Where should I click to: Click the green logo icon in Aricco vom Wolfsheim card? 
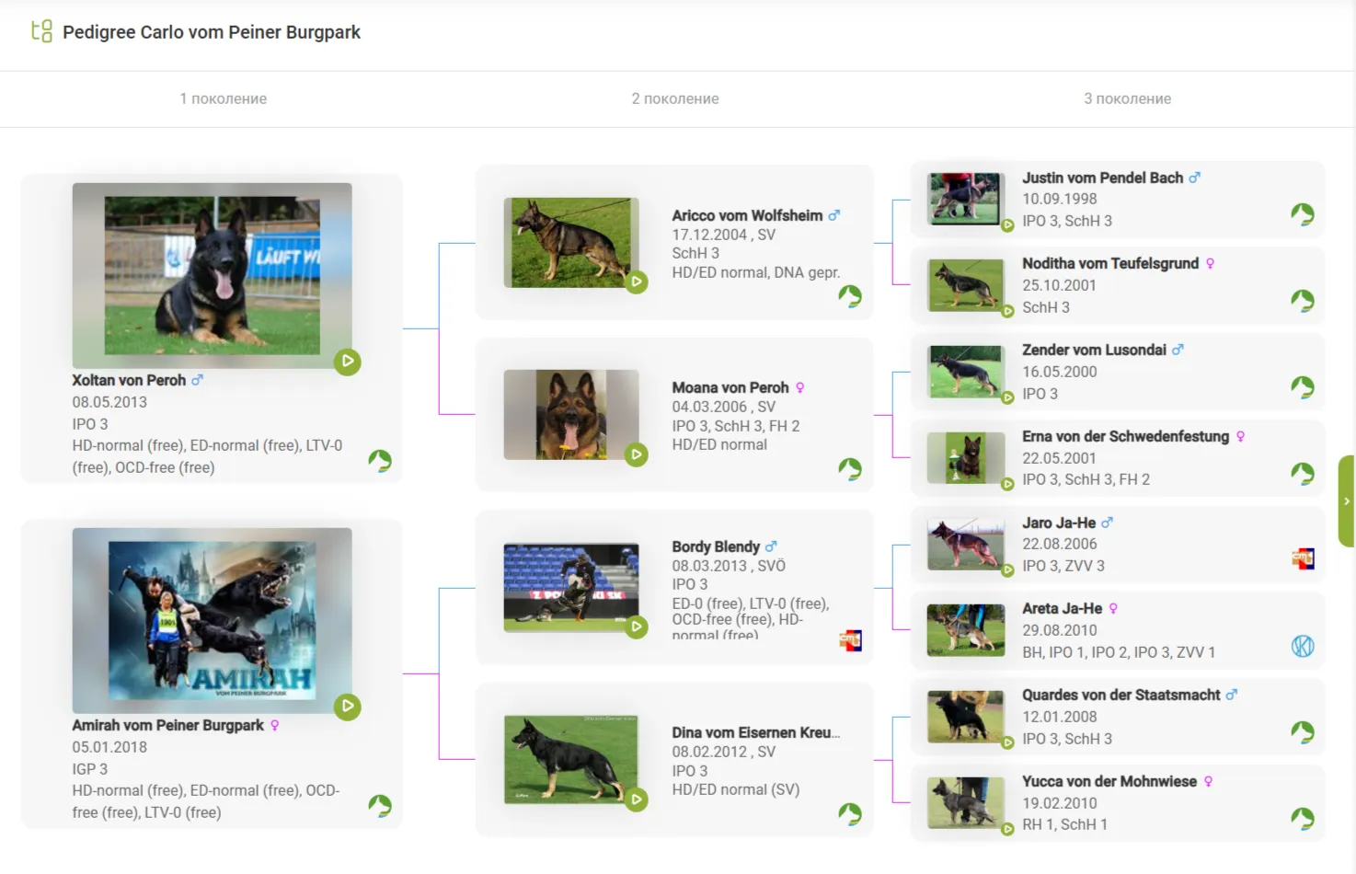(849, 296)
